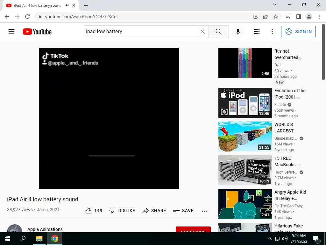Screen dimensions: 326x245
Task: Open the tab search chevron
Action: click(275, 4)
